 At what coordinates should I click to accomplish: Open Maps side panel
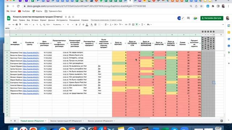pyautogui.click(x=229, y=52)
